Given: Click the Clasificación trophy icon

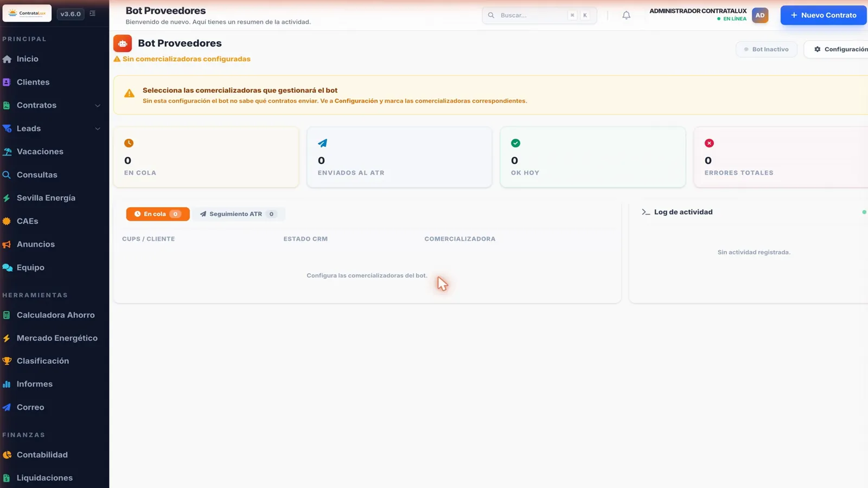Looking at the screenshot, I should 7,361.
